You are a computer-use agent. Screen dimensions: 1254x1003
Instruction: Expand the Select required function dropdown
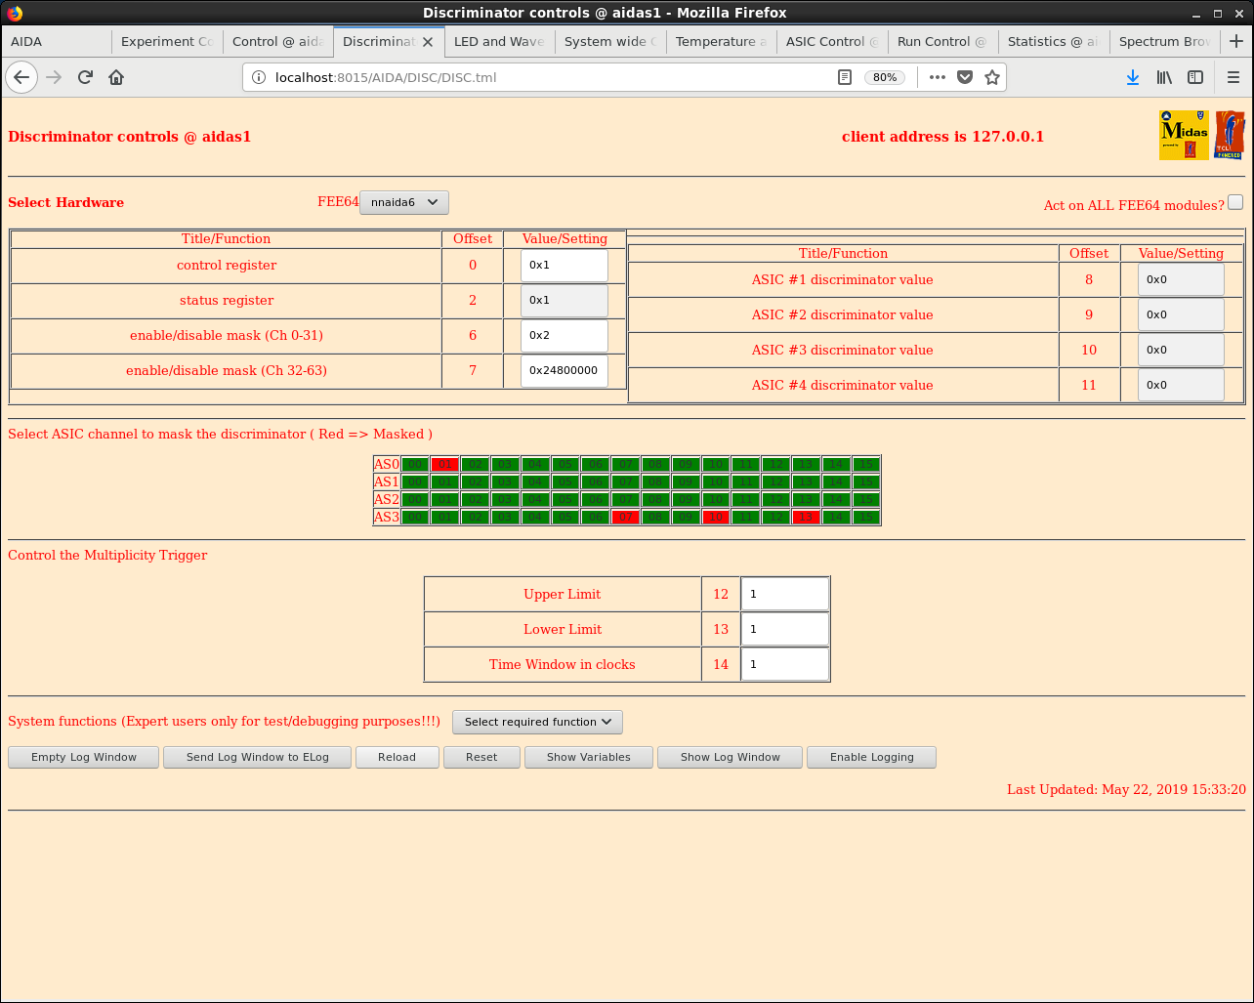[537, 722]
